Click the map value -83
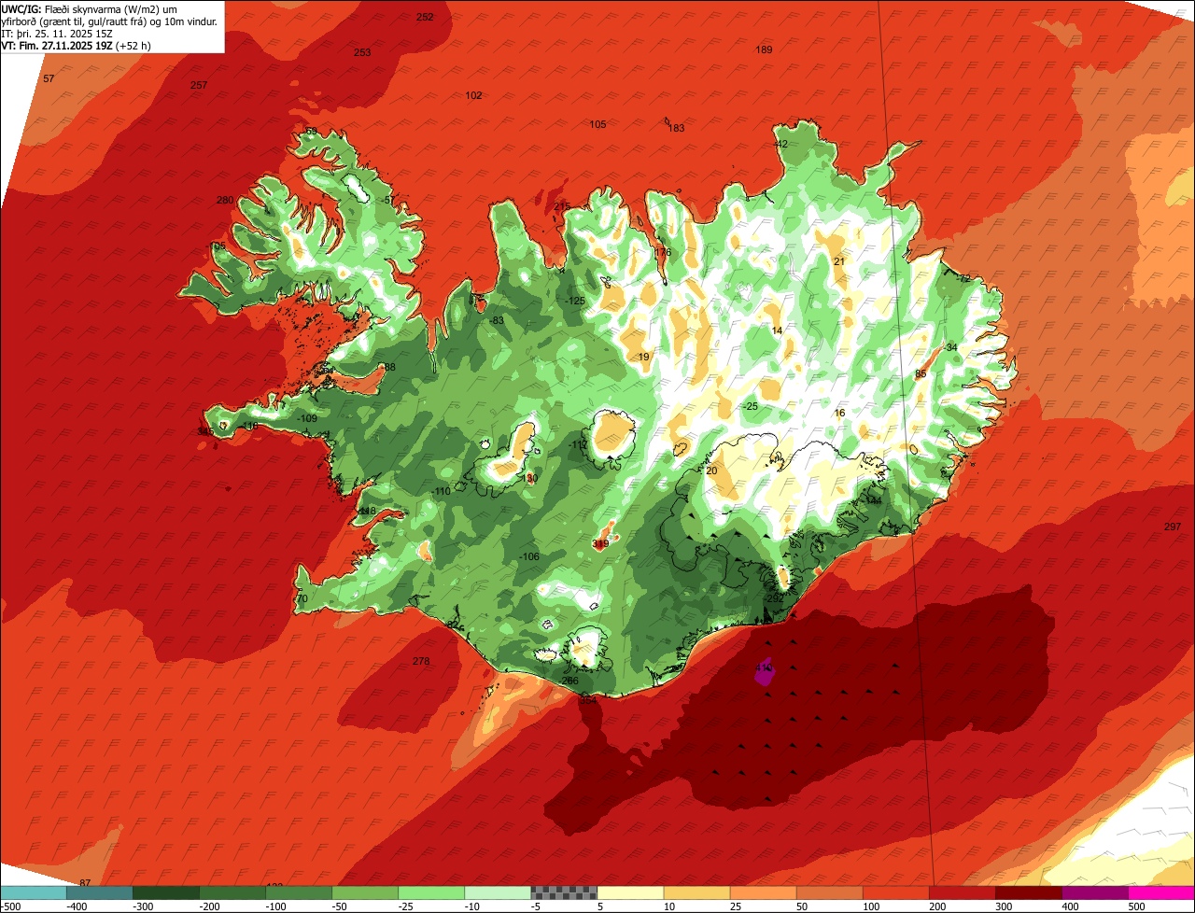1195x913 pixels. pos(498,320)
